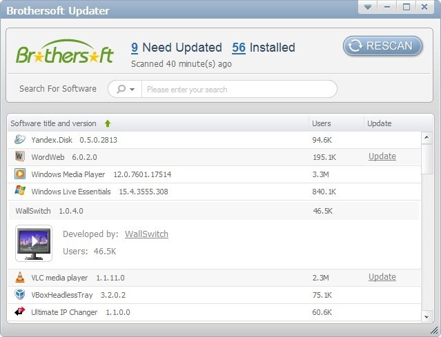Click the 840.1K users value
Screen dimensions: 441x337
[324, 192]
